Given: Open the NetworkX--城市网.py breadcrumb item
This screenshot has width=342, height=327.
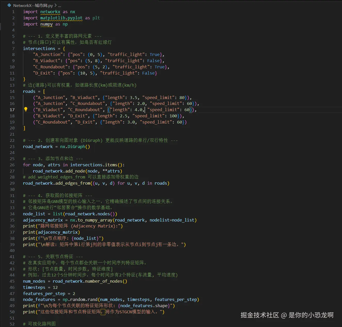Looking at the screenshot, I should 33,5.
